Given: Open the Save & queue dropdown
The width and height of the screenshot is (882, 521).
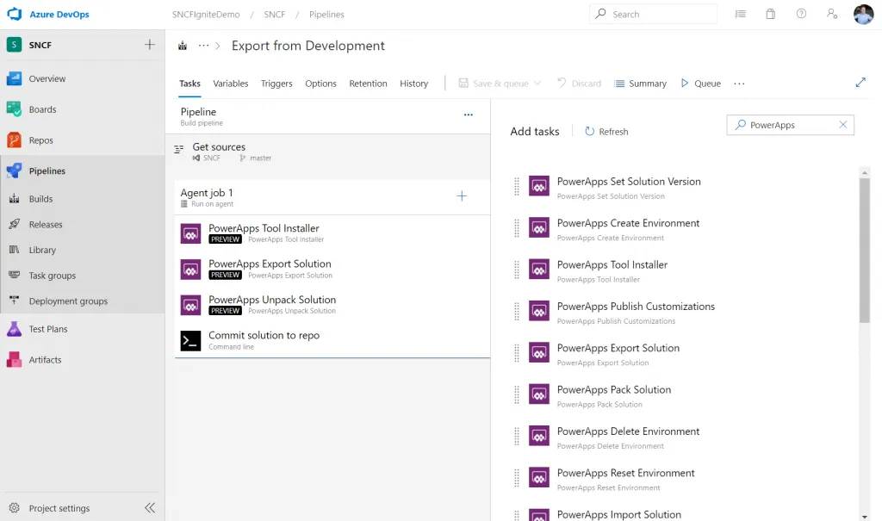Looking at the screenshot, I should pos(500,84).
